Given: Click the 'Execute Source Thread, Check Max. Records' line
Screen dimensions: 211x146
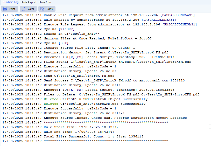Looking at the screenshot, I should pos(95,118).
